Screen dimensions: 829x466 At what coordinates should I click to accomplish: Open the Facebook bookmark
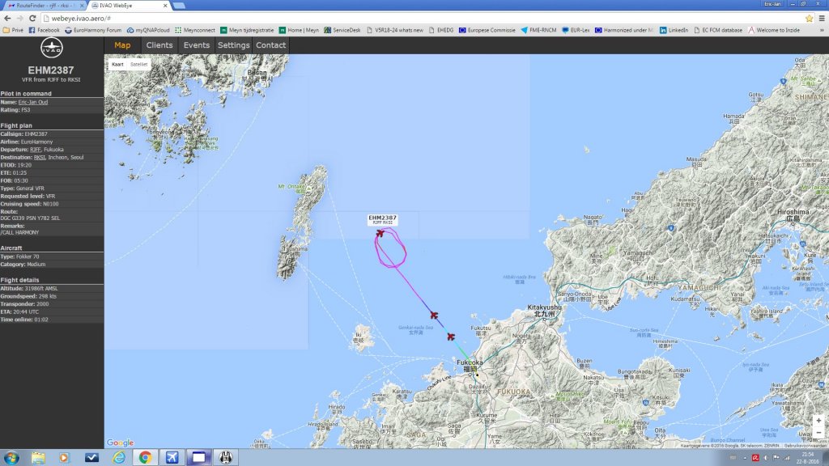tap(44, 30)
